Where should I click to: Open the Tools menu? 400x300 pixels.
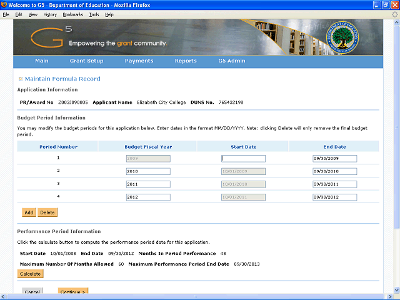(x=94, y=14)
